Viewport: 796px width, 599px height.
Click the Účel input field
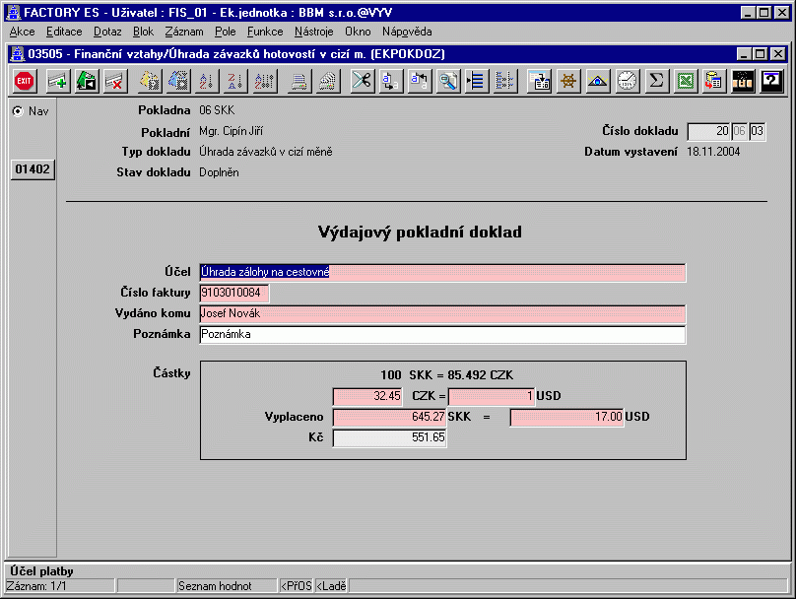(441, 273)
